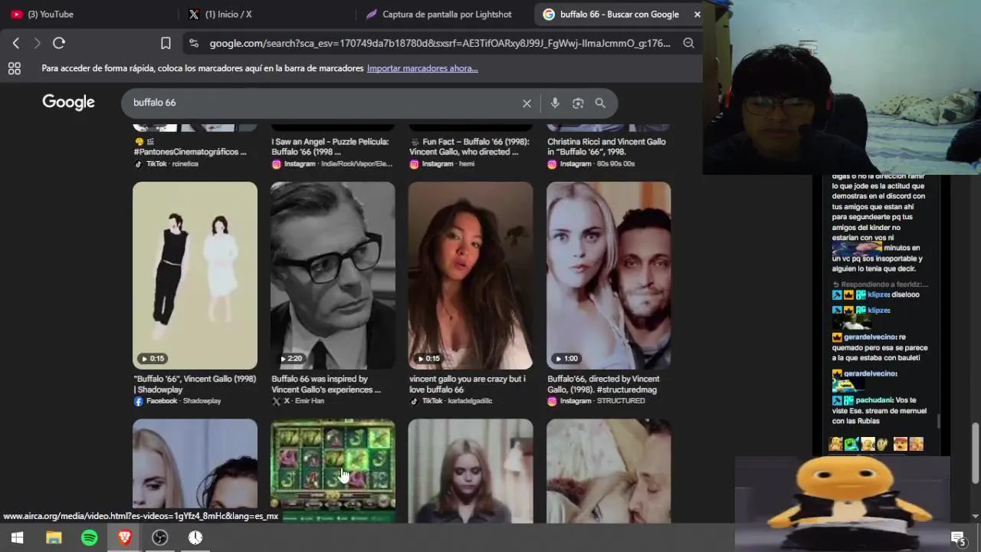Go back using the browser back arrow
The width and height of the screenshot is (981, 552).
16,44
